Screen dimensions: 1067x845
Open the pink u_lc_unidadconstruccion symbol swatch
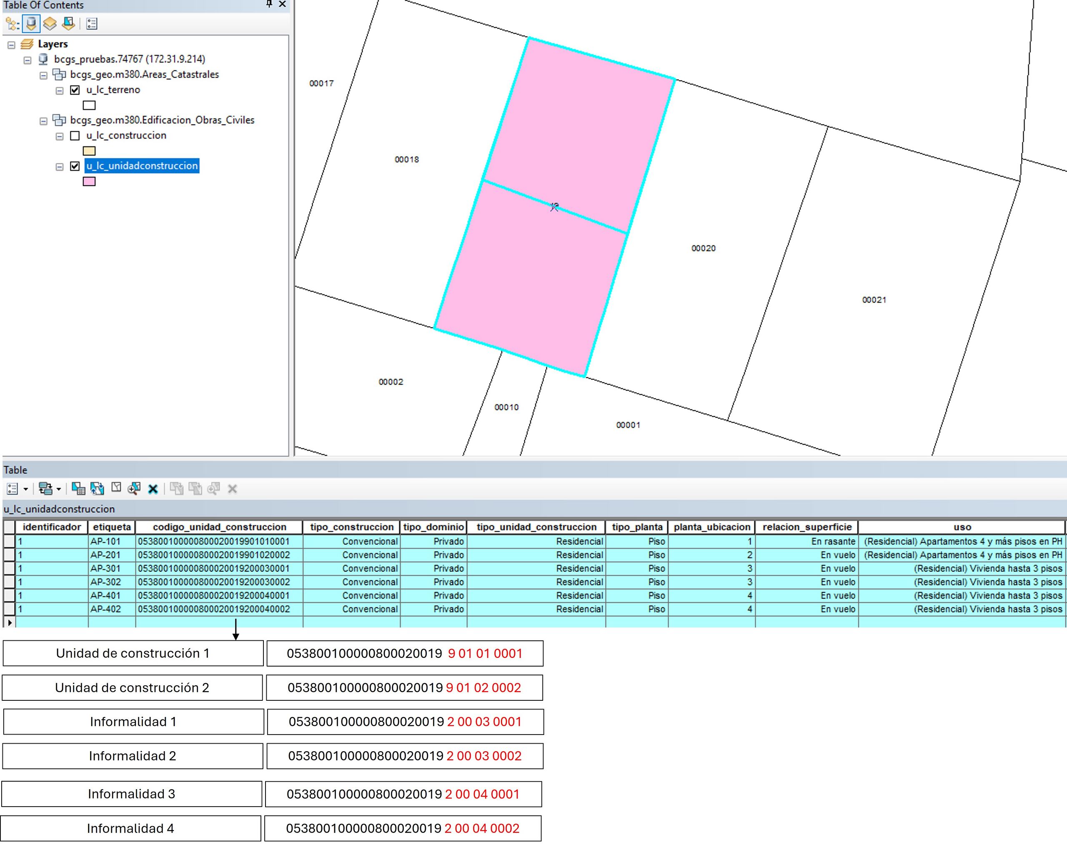[x=89, y=182]
